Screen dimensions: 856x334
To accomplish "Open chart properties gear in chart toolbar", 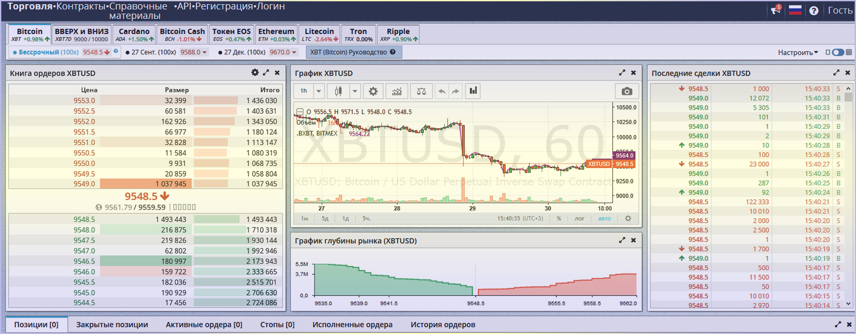I will click(x=373, y=91).
